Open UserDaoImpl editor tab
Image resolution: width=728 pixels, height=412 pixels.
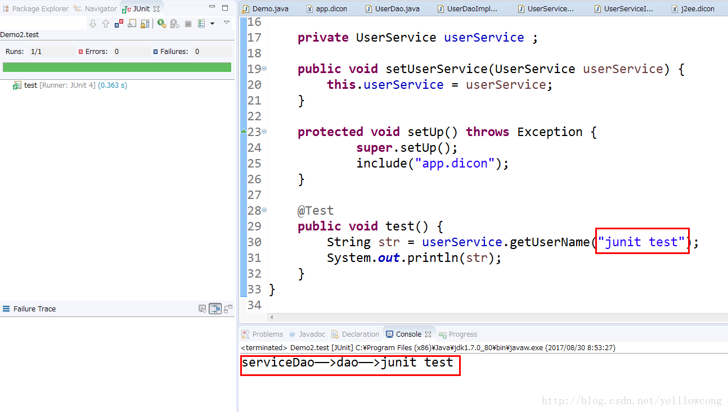pos(467,9)
